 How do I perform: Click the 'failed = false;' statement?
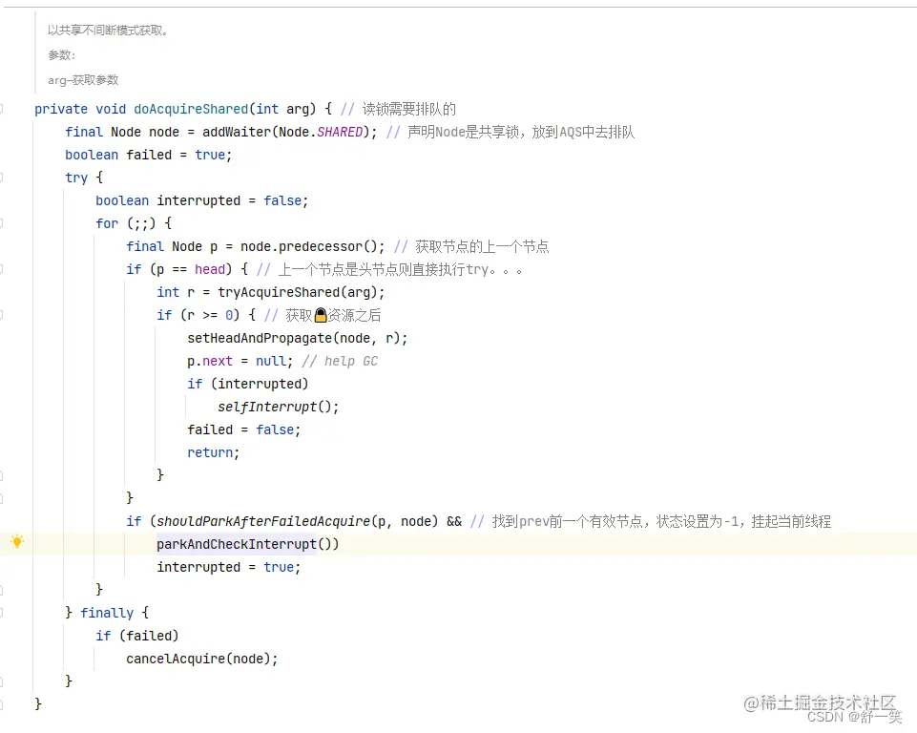(x=244, y=429)
